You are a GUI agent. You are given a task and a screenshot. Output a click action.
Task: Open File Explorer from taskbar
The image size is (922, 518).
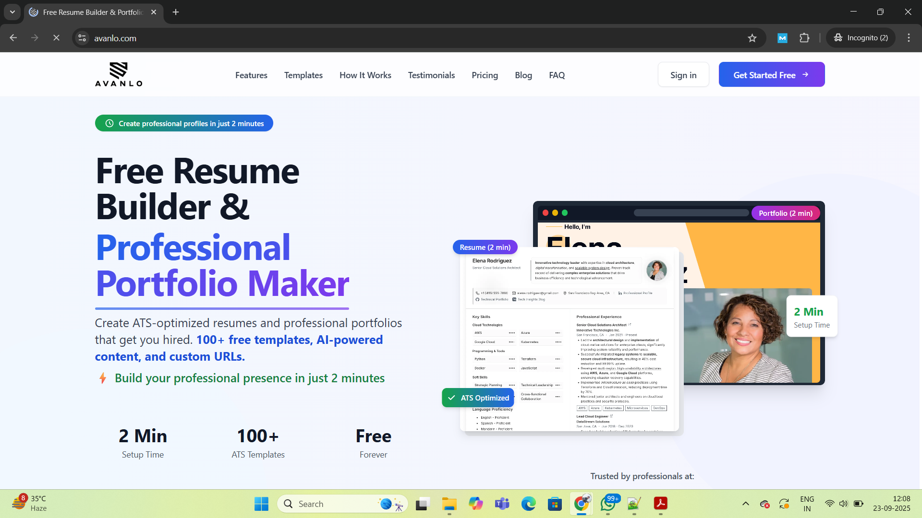click(449, 504)
